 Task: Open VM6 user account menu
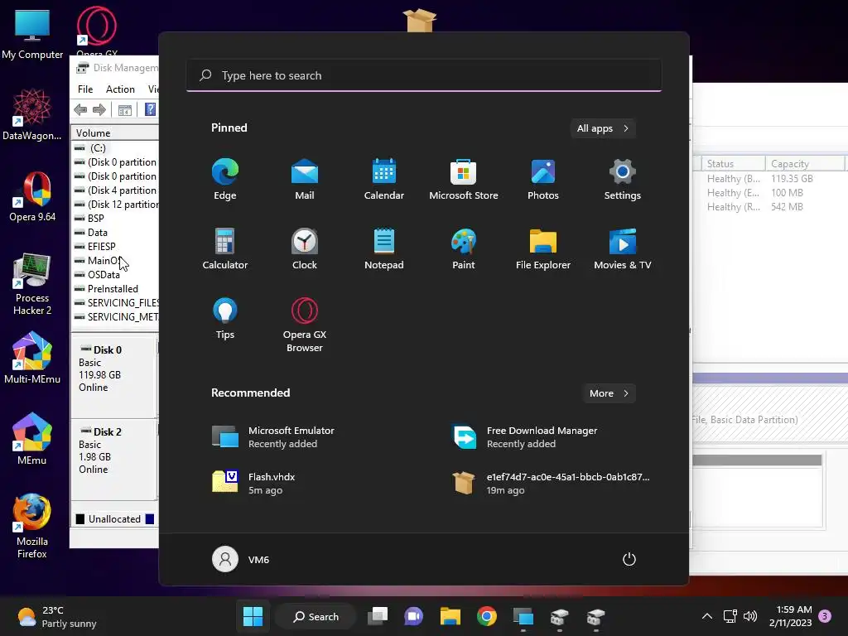pyautogui.click(x=241, y=559)
